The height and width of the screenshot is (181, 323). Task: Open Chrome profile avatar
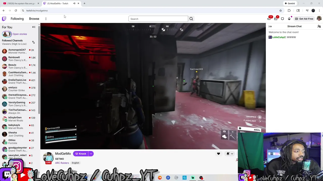313,11
